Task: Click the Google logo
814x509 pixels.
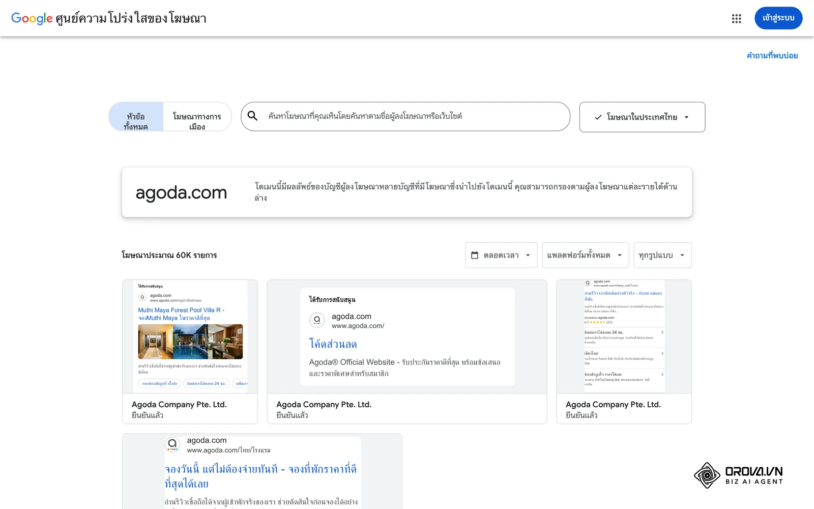Action: point(32,18)
